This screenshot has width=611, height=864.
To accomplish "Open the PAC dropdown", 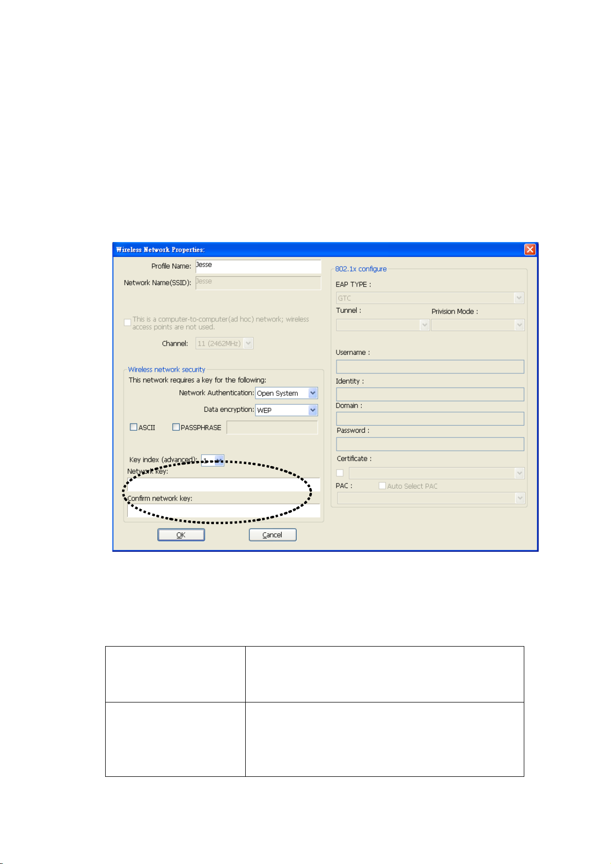I will tap(431, 498).
